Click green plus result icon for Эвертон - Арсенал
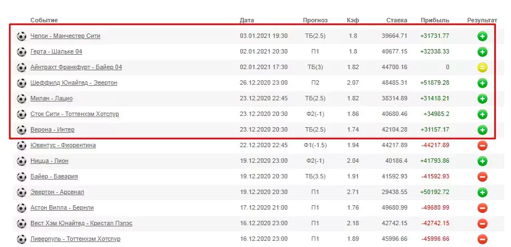This screenshot has width=511, height=247. click(x=483, y=192)
